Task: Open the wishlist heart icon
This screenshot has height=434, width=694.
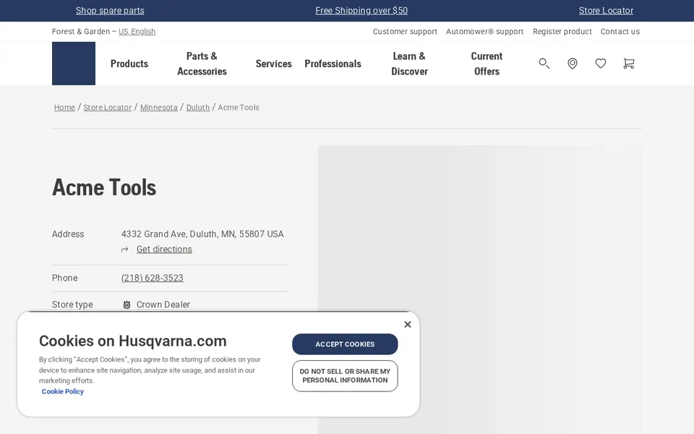Action: pyautogui.click(x=601, y=64)
